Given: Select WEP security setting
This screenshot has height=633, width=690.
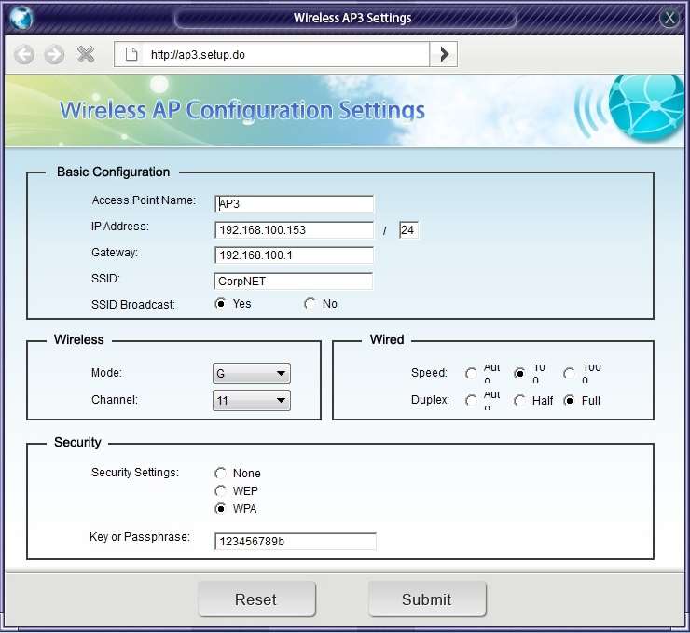Looking at the screenshot, I should (220, 491).
